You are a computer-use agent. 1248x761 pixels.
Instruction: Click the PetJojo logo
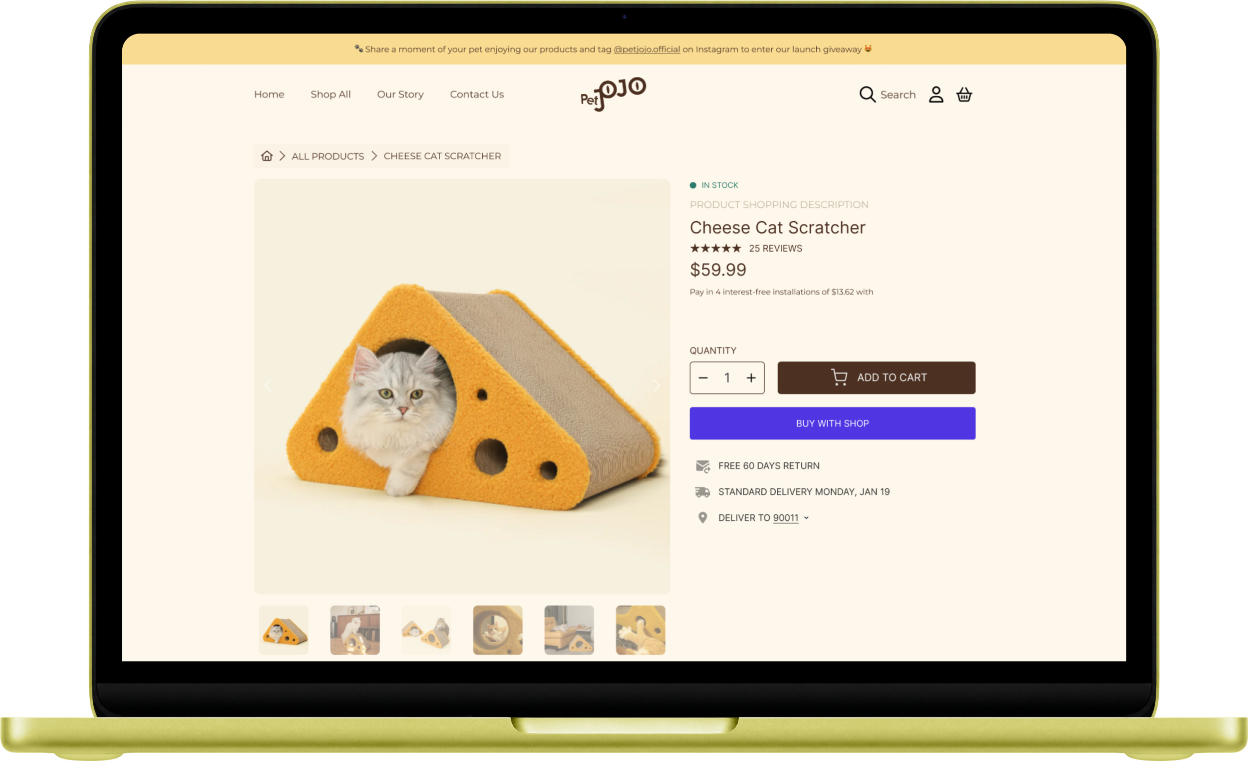(x=613, y=94)
